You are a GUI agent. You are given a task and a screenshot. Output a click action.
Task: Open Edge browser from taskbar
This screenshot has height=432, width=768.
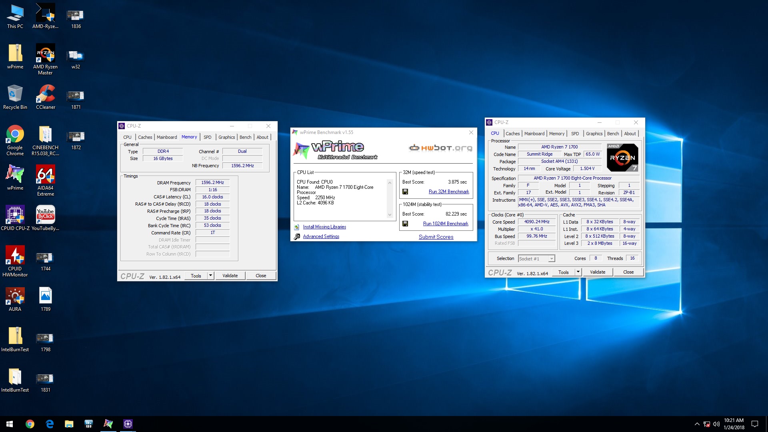(50, 424)
